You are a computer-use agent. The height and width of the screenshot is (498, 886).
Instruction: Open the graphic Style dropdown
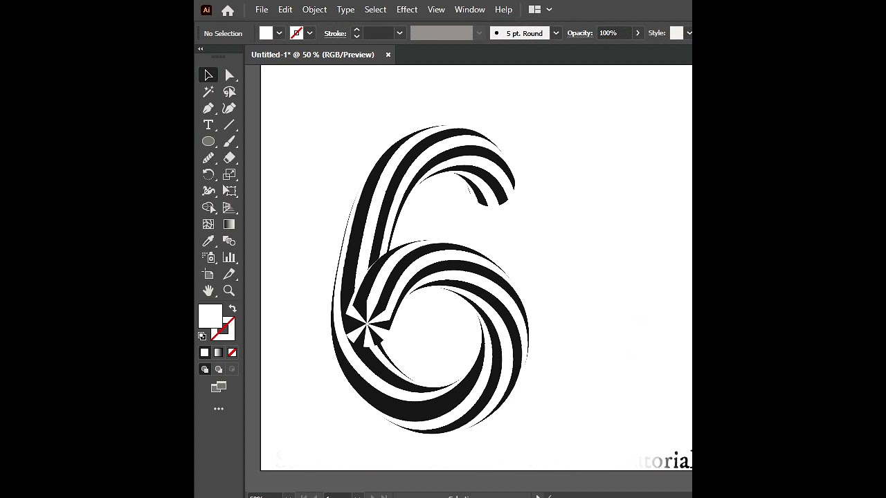click(688, 33)
